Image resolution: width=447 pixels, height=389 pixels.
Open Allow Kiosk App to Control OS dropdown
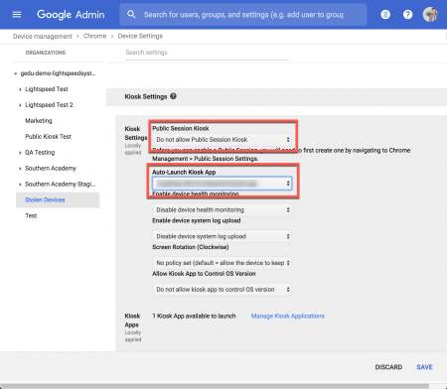(222, 290)
